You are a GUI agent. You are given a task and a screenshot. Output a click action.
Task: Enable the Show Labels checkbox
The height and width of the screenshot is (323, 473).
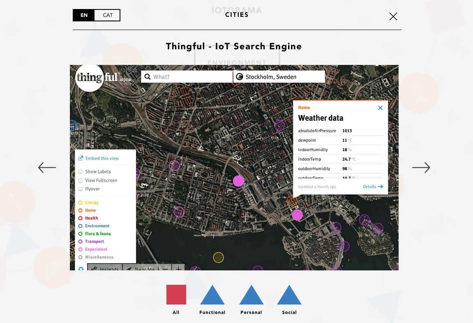click(x=81, y=172)
